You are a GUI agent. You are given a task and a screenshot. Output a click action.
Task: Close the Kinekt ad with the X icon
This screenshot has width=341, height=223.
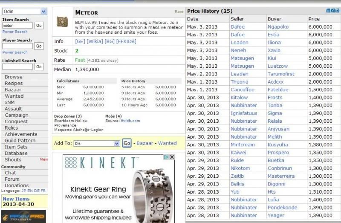172,157
